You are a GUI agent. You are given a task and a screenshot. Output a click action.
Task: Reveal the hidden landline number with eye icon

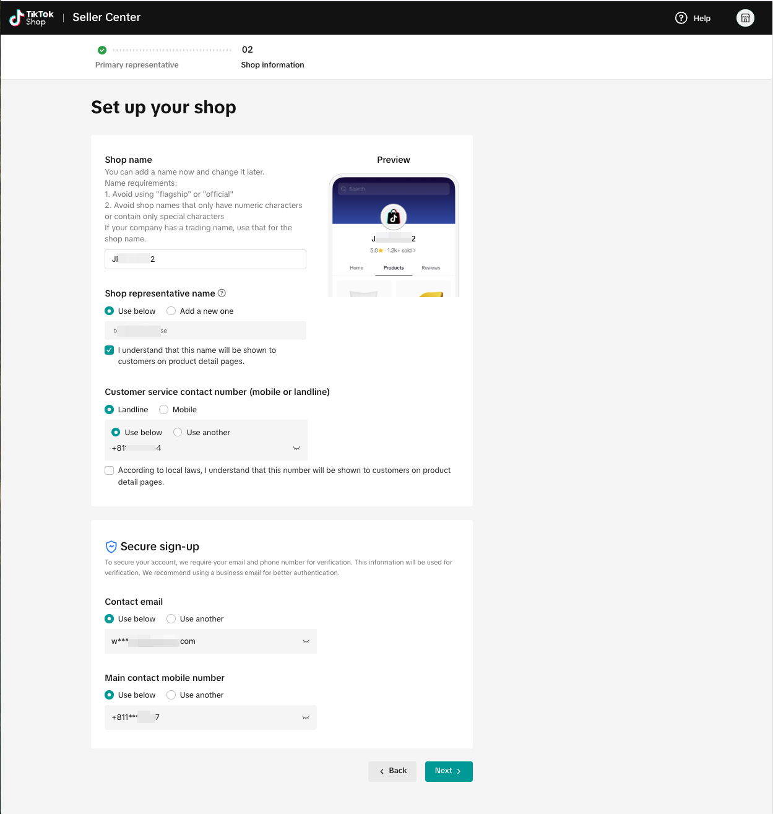click(x=296, y=448)
